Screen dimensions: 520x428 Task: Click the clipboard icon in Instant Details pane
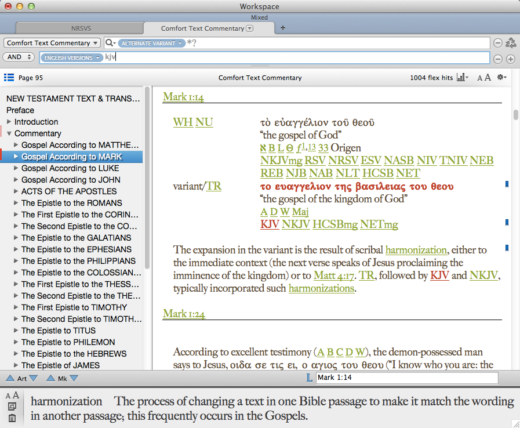[x=12, y=418]
